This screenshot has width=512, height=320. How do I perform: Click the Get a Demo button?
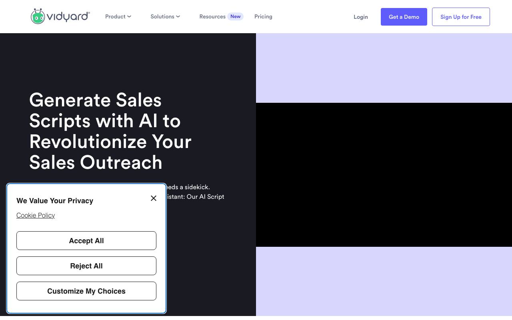[x=404, y=17]
